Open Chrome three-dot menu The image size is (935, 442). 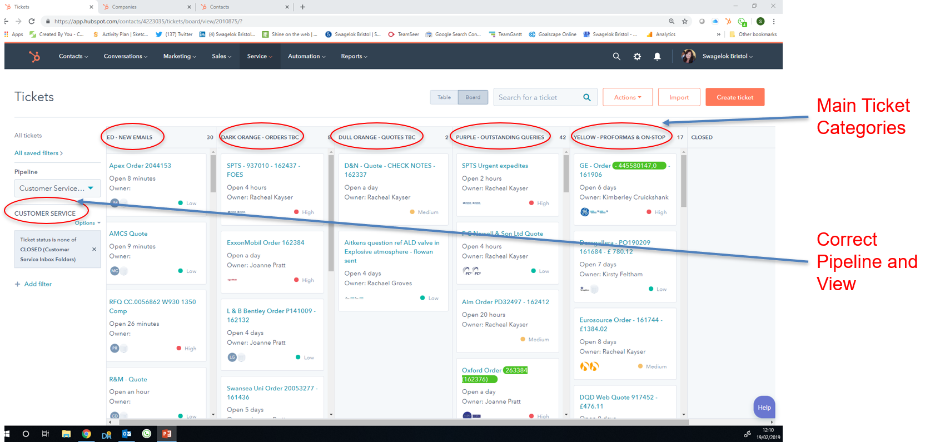tap(774, 21)
